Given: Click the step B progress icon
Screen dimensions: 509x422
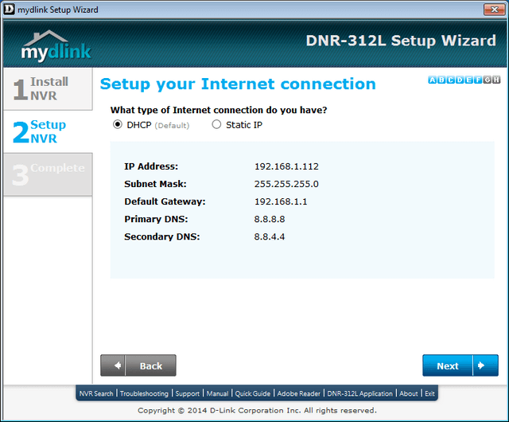Looking at the screenshot, I should [441, 80].
